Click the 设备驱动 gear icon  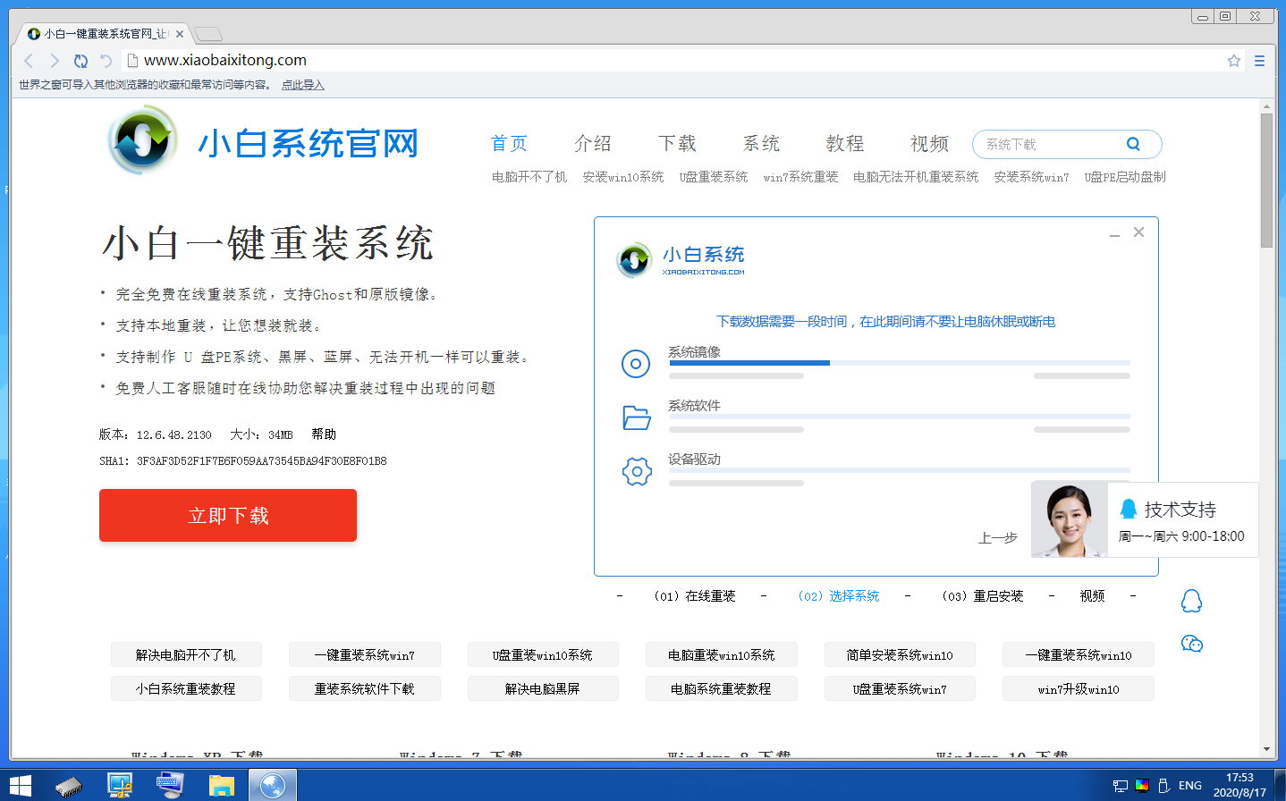pos(636,471)
